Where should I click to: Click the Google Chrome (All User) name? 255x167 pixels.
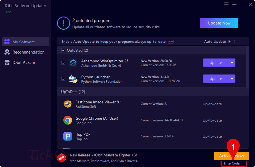click(x=97, y=118)
